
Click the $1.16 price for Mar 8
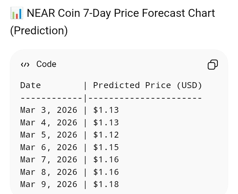(106, 172)
